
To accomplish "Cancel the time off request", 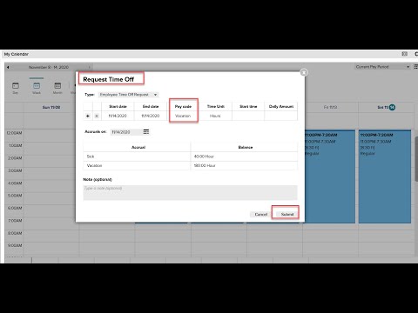I will 260,215.
